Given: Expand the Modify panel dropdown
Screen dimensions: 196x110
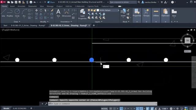Looking at the screenshot, I should click(44, 22).
